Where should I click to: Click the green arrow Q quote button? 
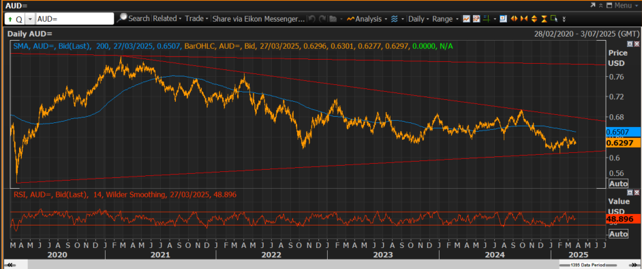[x=15, y=19]
